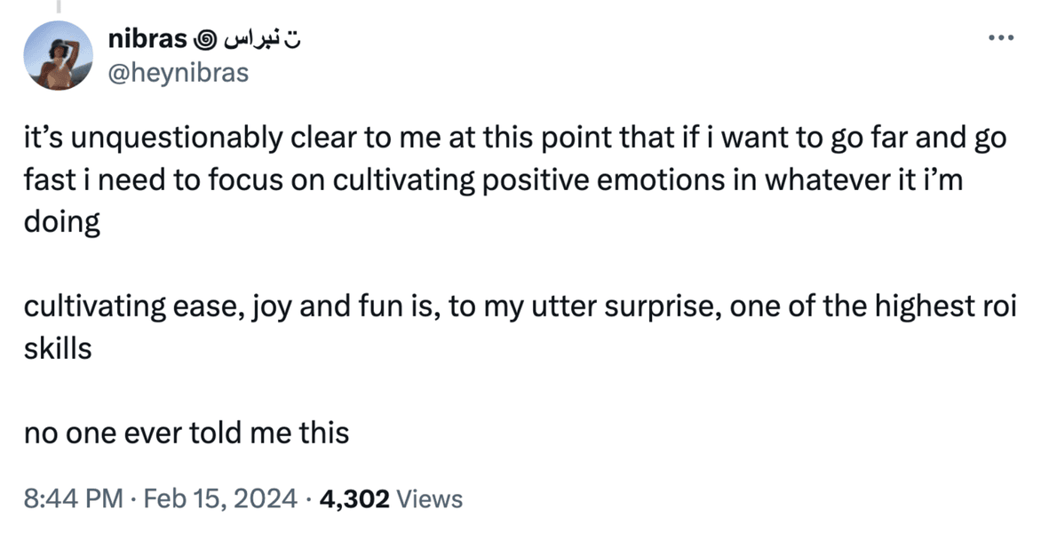Open nibras profile picture avatar

pos(59,56)
